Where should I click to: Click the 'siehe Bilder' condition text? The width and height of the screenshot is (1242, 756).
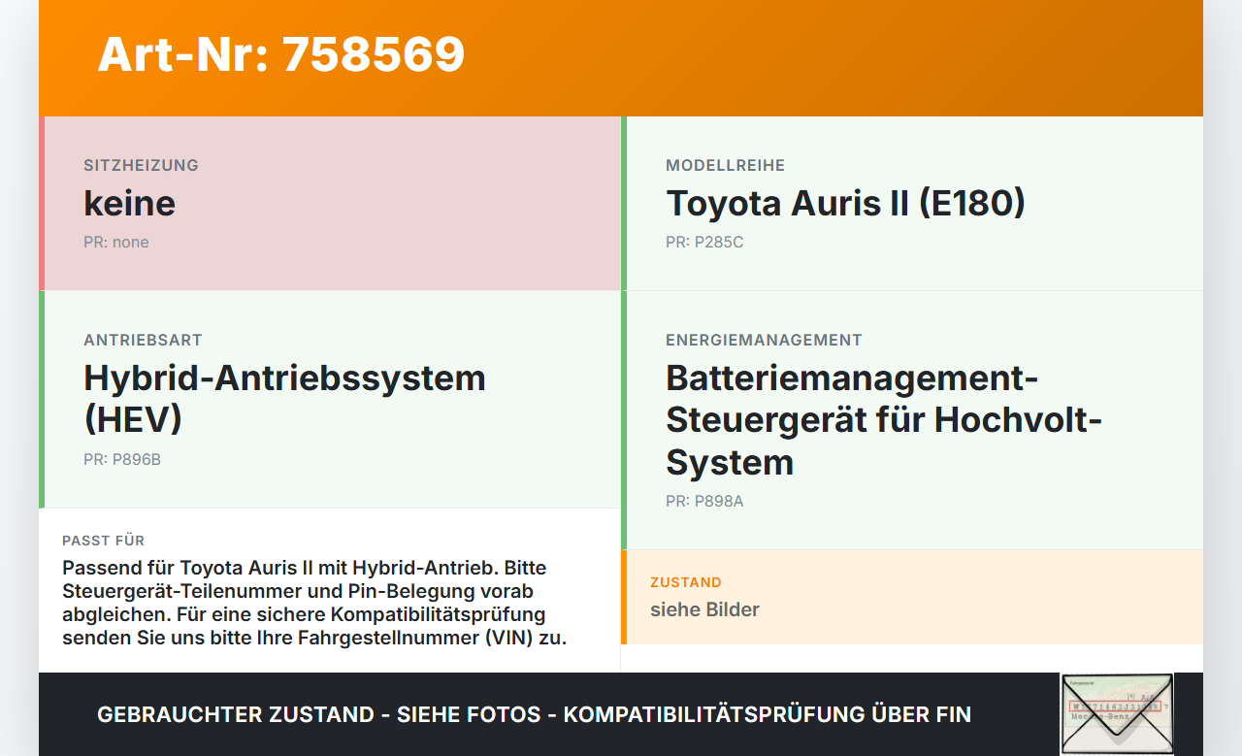[704, 609]
